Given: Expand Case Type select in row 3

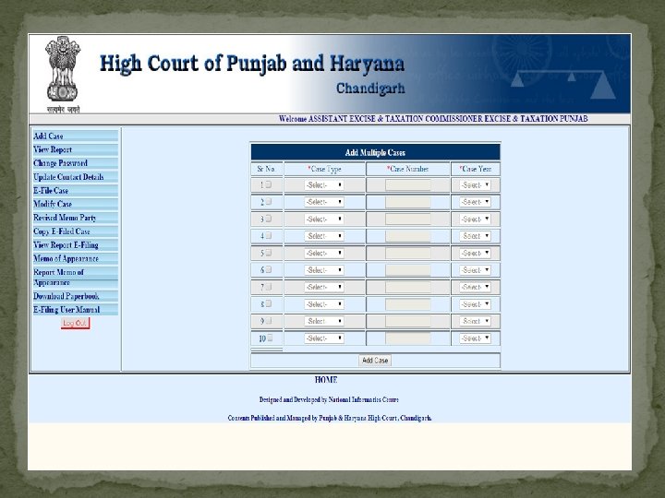Looking at the screenshot, I should point(324,219).
